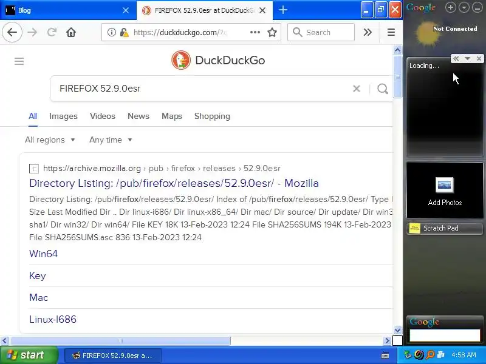The height and width of the screenshot is (364, 486).
Task: Click the browser forward arrow
Action: (x=32, y=32)
